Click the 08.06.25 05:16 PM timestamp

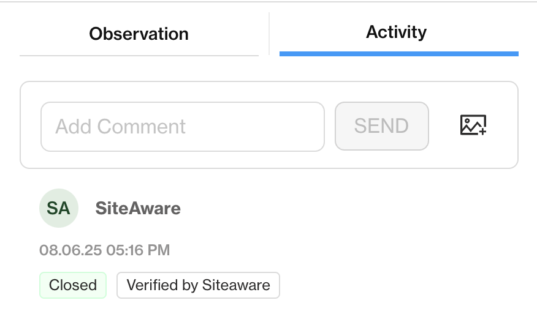104,250
